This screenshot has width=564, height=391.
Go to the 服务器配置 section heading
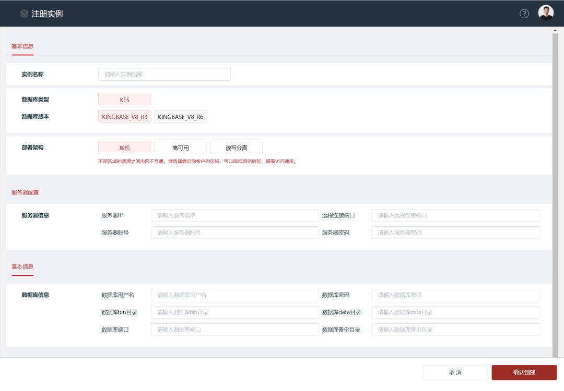coord(25,192)
